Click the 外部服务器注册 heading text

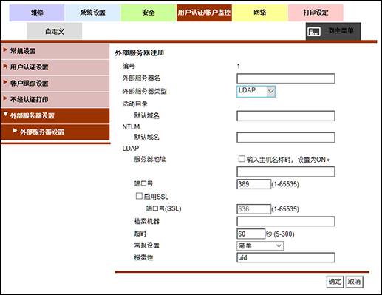pos(140,52)
